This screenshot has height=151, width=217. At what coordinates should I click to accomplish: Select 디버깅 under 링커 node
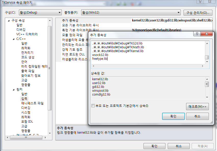point(26,108)
